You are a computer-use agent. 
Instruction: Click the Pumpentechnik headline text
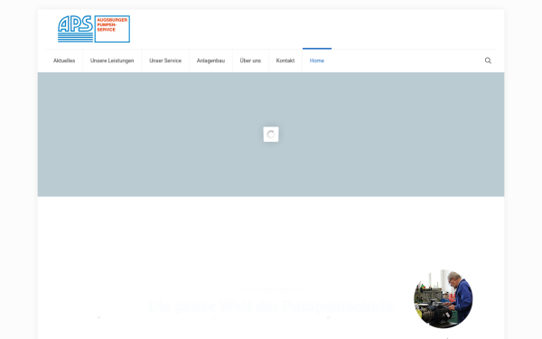271,306
